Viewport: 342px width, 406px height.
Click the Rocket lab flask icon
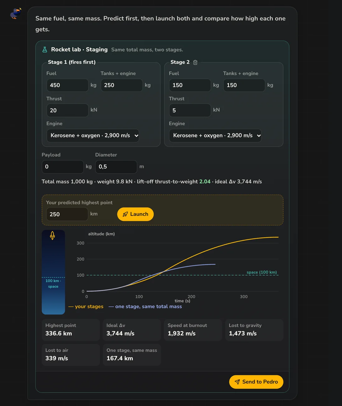pos(45,49)
